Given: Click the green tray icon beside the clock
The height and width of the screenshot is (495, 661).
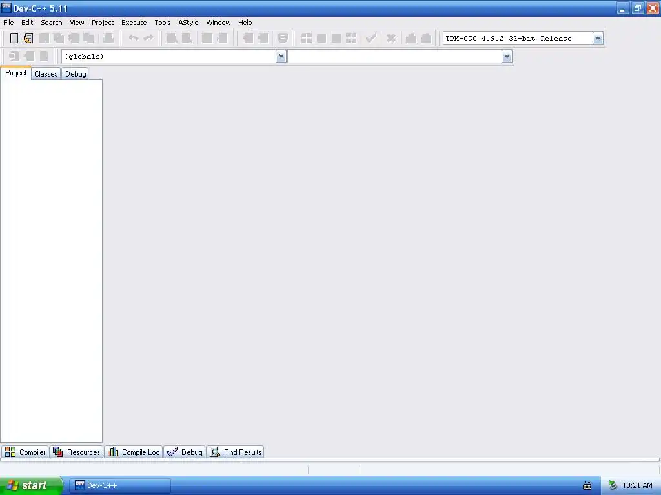Looking at the screenshot, I should coord(613,486).
